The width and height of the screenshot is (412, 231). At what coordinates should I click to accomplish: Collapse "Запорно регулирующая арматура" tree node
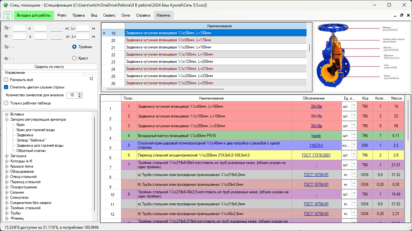tap(7, 119)
